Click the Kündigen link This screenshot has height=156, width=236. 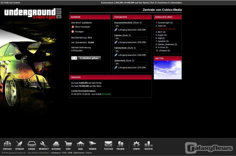tap(79, 32)
